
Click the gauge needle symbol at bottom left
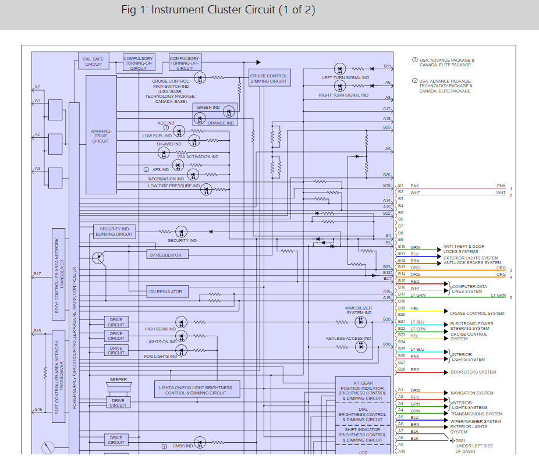click(48, 447)
